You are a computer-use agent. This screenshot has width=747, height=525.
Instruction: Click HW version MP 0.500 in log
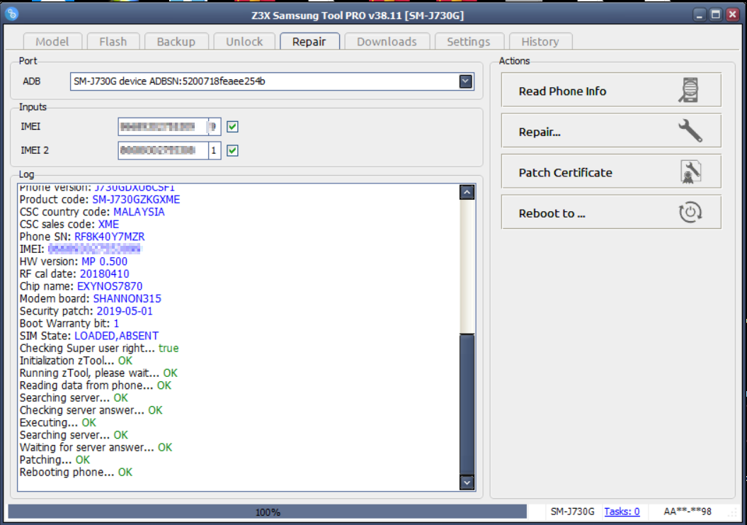pyautogui.click(x=104, y=261)
